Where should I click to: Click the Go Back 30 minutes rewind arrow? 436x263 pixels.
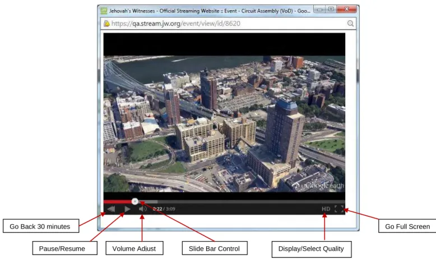pyautogui.click(x=111, y=209)
